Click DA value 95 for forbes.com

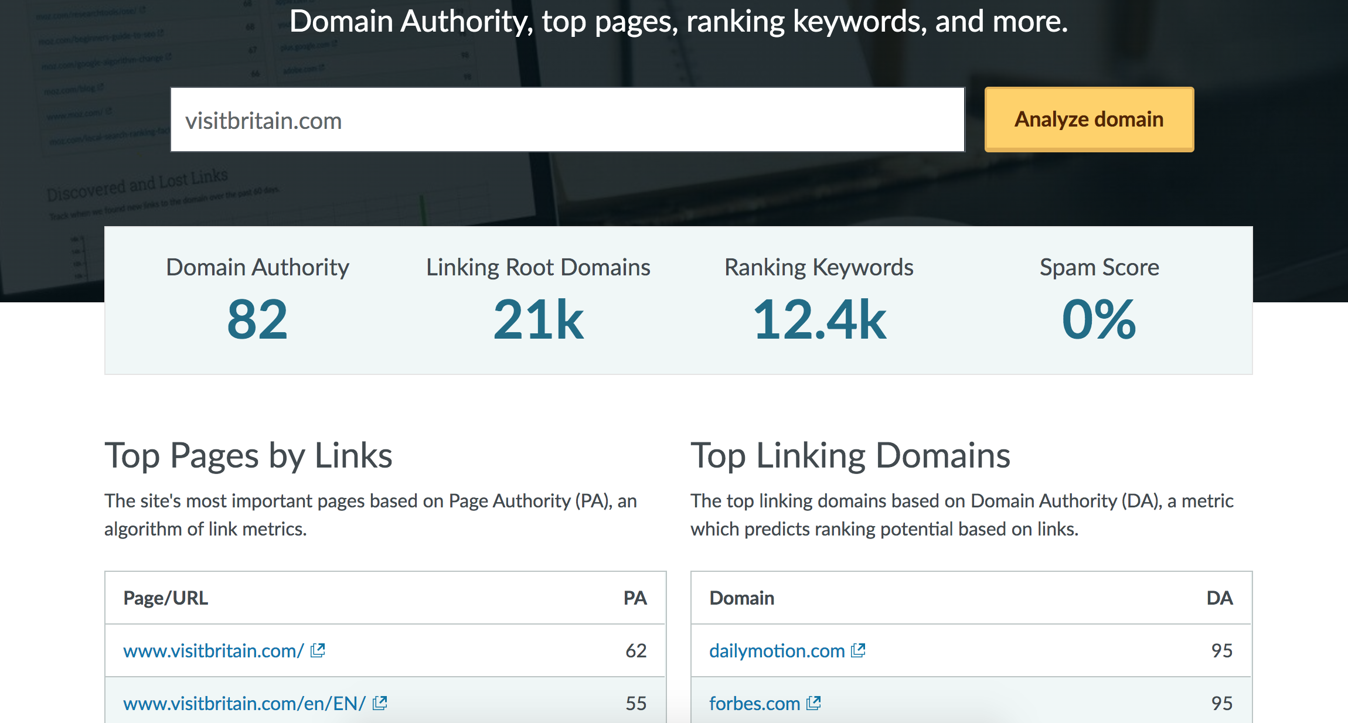point(1222,703)
